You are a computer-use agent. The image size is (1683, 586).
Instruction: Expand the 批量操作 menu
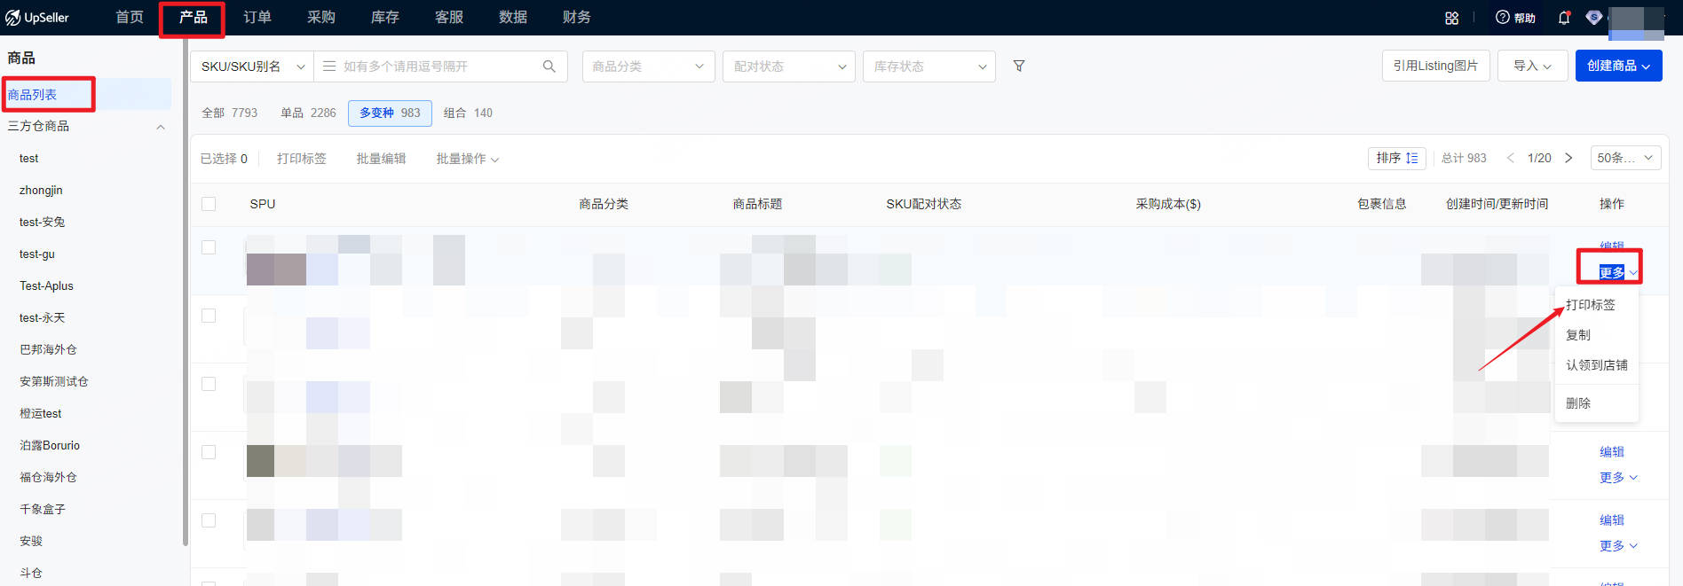click(467, 159)
